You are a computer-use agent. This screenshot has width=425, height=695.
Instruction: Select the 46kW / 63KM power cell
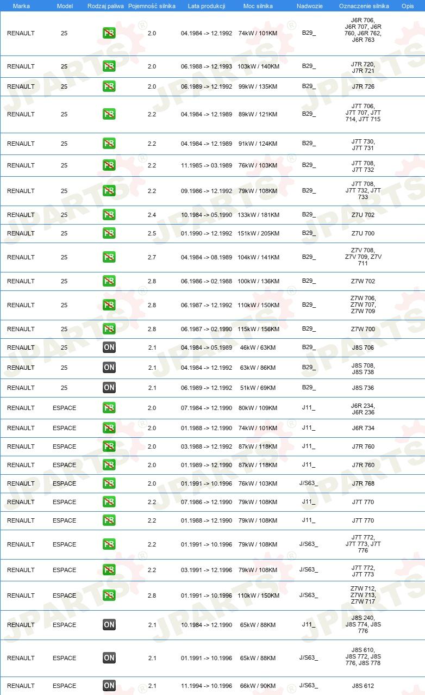(259, 347)
